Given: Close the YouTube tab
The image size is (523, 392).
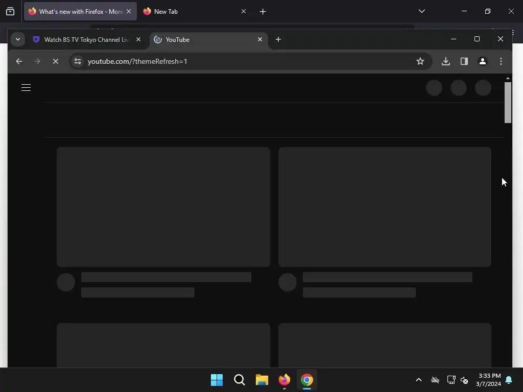Looking at the screenshot, I should pos(260,40).
